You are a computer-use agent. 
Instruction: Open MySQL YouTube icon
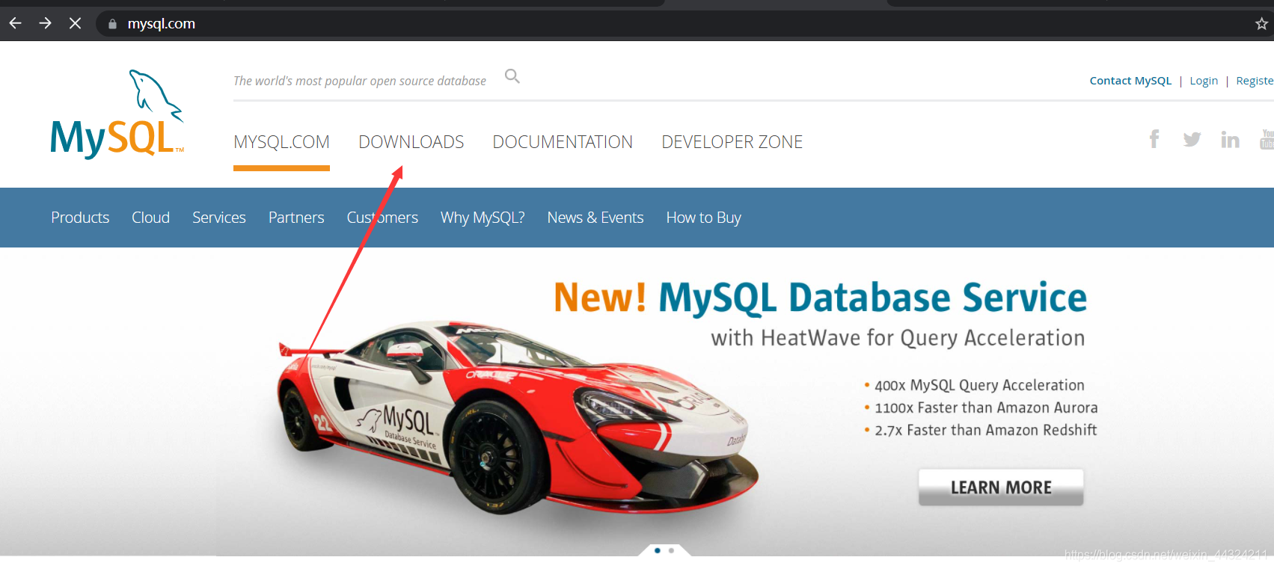(x=1267, y=139)
